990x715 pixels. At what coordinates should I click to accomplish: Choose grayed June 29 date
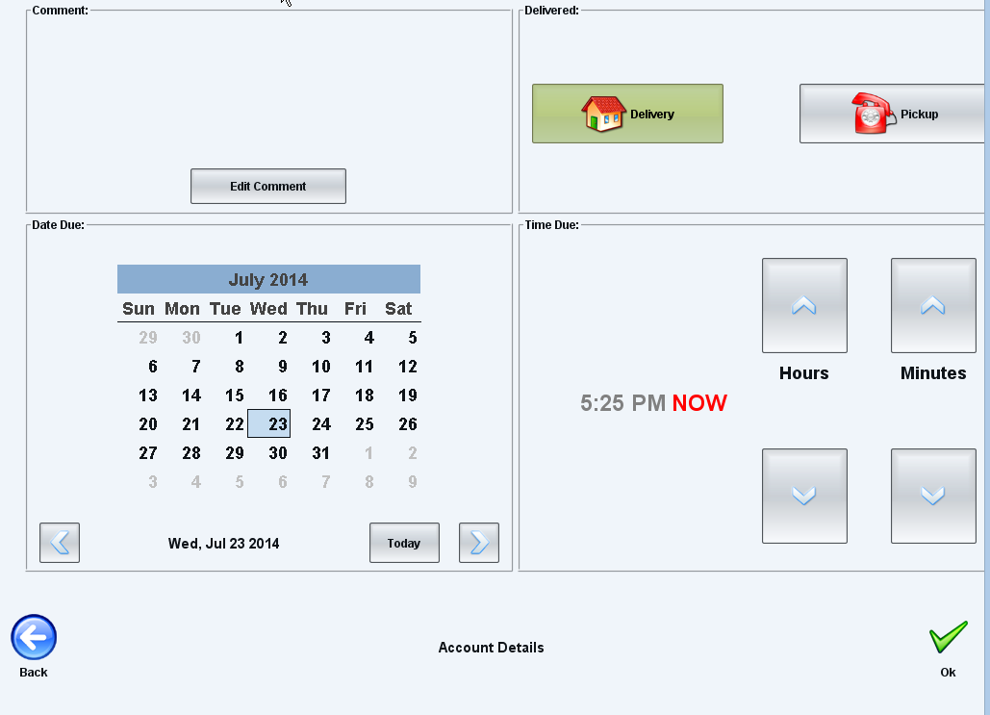pos(148,337)
